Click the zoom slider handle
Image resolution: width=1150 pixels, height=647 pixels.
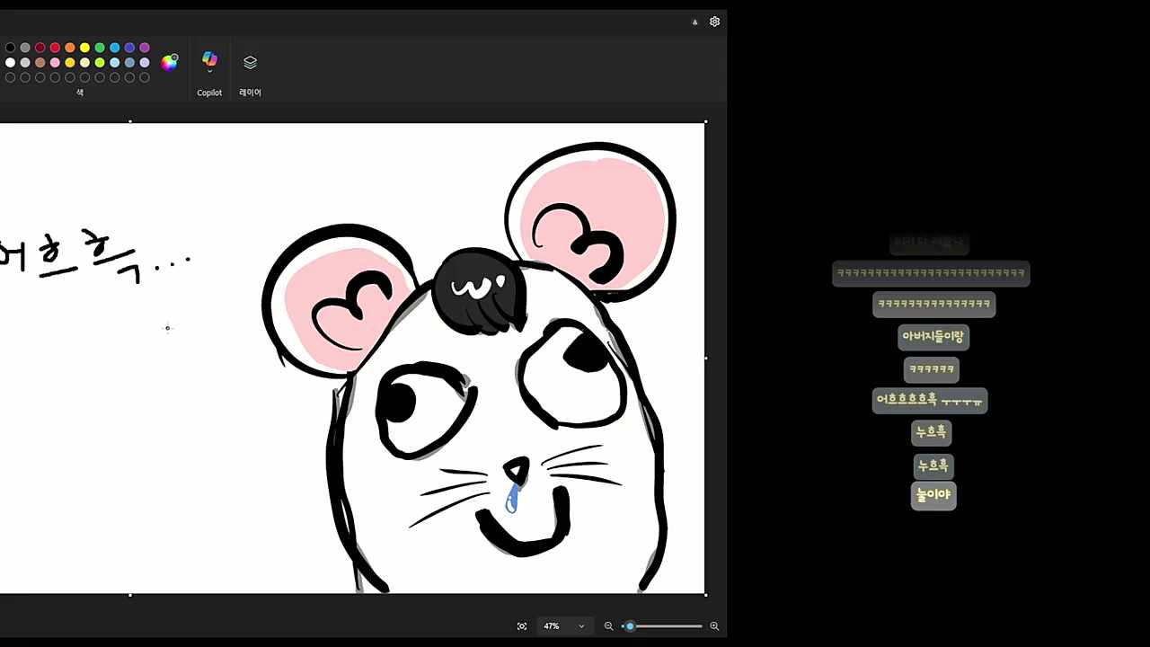[x=630, y=626]
